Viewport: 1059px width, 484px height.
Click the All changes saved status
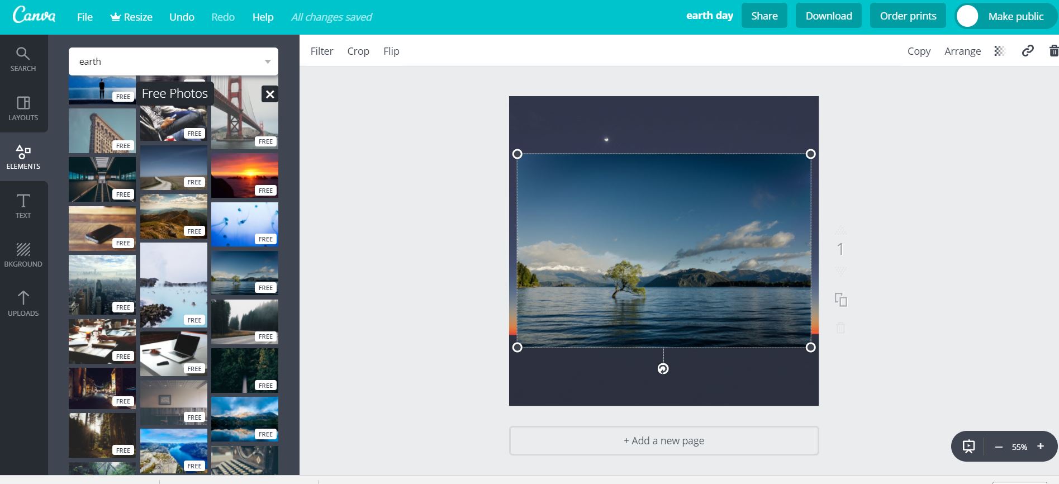[x=331, y=17]
